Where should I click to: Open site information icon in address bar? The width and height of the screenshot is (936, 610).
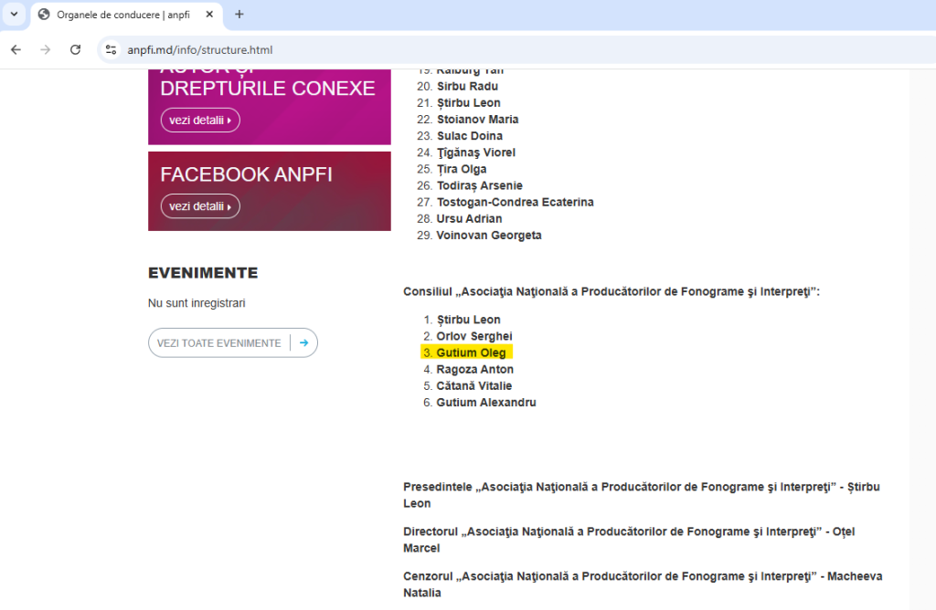[111, 50]
